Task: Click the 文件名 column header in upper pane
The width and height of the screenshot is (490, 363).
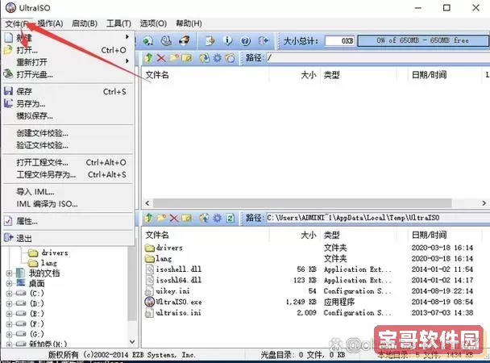Action: pyautogui.click(x=156, y=75)
